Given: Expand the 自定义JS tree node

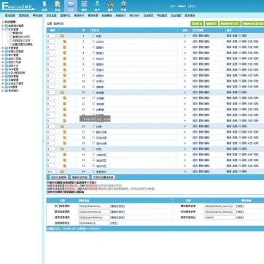Looking at the screenshot, I should click(3, 66).
